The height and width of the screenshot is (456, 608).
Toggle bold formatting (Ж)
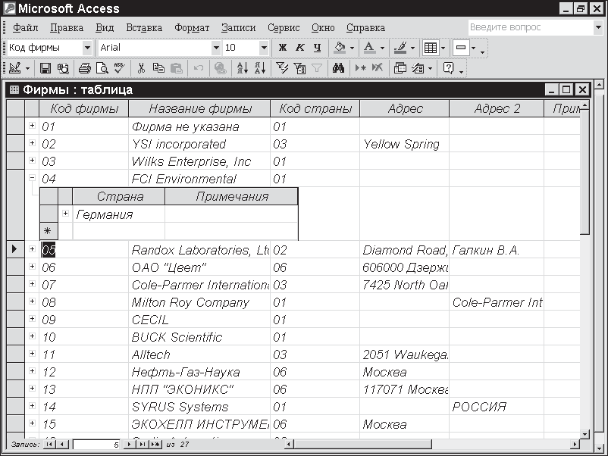(283, 48)
